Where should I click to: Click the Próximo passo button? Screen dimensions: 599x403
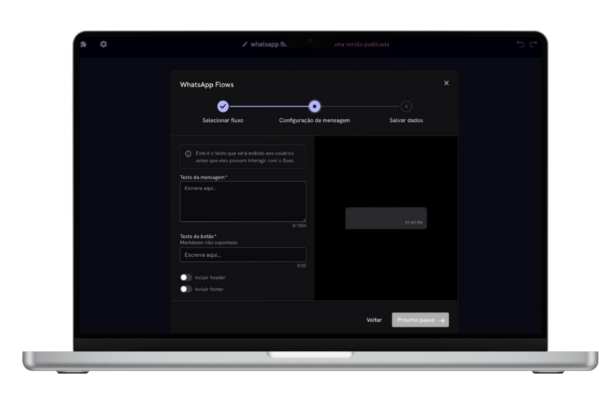tap(420, 320)
